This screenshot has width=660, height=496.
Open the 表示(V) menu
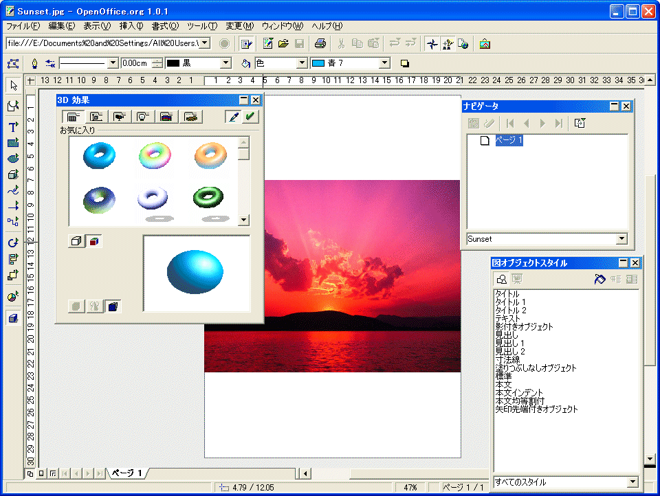click(97, 26)
